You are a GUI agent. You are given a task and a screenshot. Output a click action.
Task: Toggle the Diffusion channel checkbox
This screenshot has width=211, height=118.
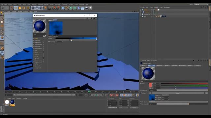[43, 40]
